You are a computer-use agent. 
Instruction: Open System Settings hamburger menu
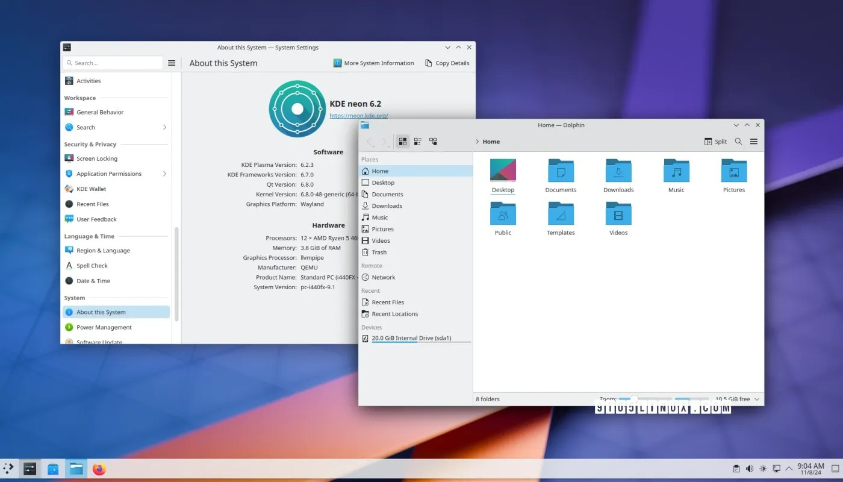coord(172,63)
